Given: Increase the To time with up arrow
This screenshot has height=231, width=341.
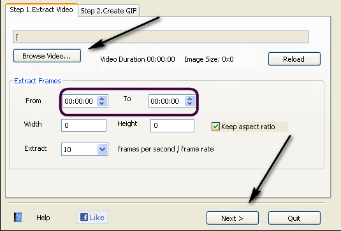Looking at the screenshot, I should [x=190, y=99].
